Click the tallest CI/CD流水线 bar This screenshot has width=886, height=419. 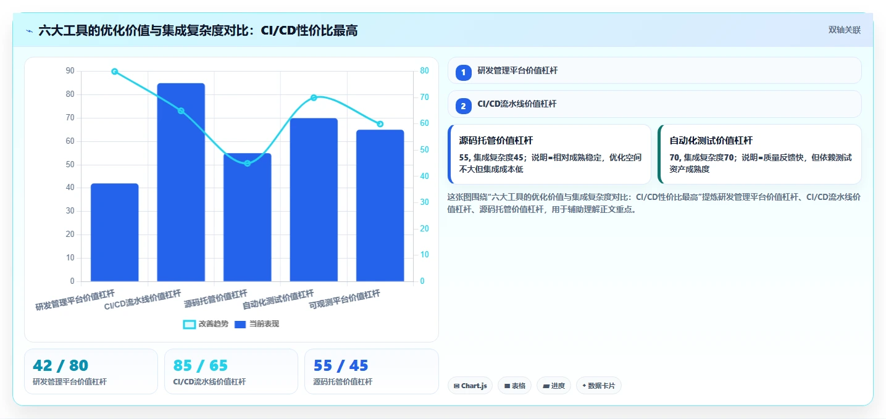tap(181, 182)
